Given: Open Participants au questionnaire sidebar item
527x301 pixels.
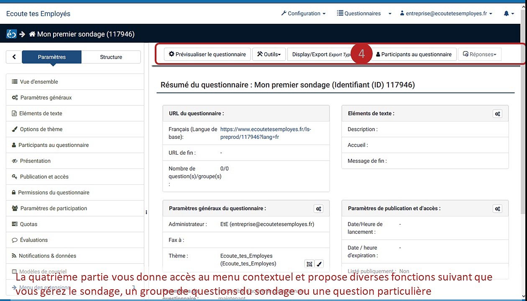Looking at the screenshot, I should point(75,145).
